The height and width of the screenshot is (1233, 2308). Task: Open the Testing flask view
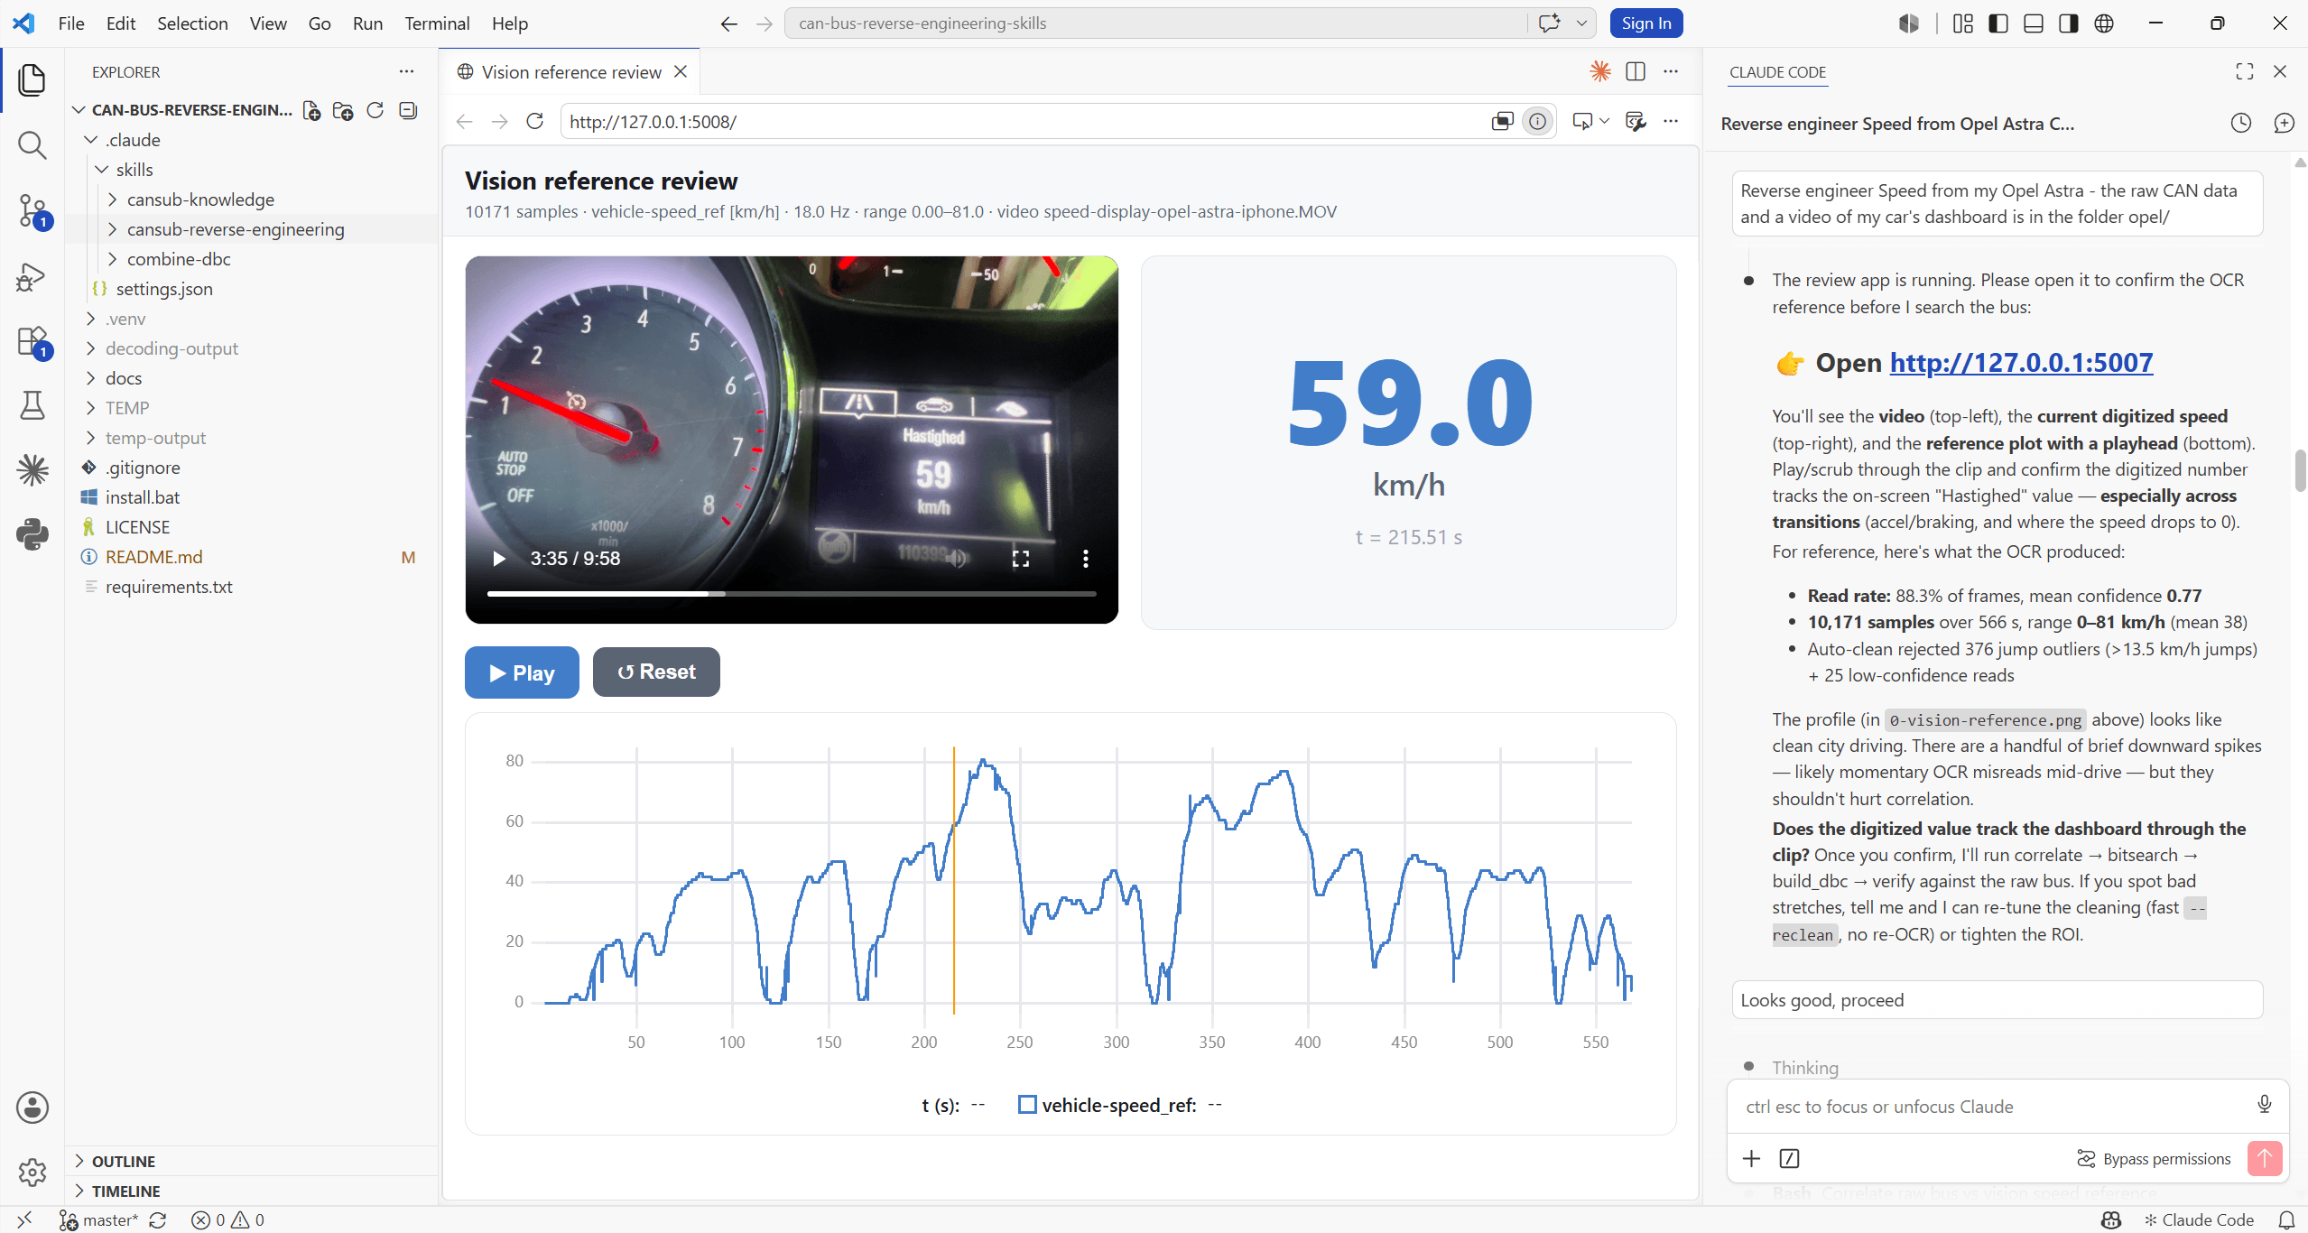click(32, 405)
